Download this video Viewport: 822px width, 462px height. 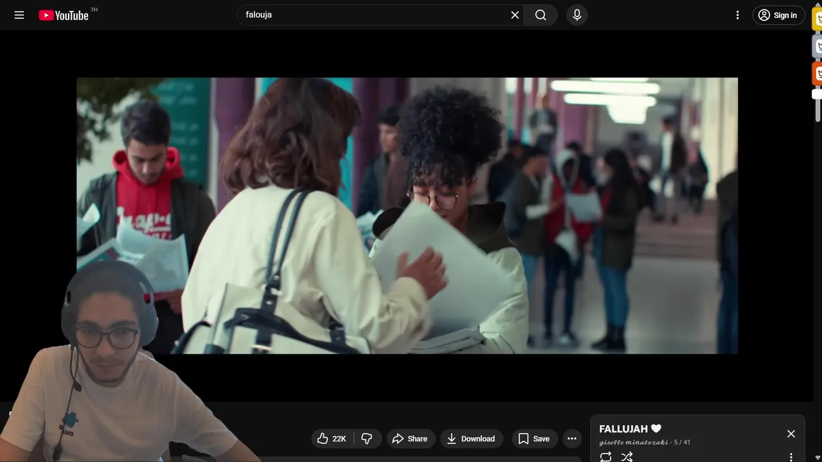coord(471,439)
